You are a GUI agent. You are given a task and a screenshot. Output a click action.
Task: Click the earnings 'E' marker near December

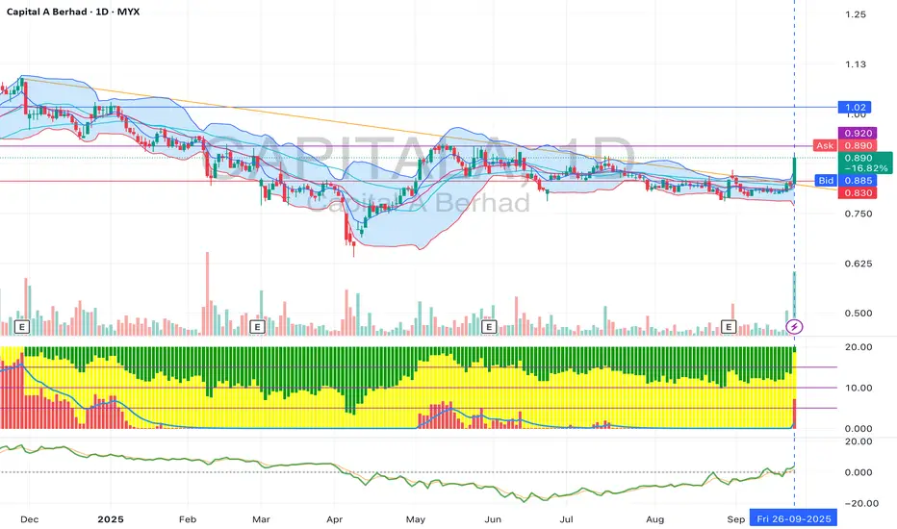pyautogui.click(x=22, y=327)
